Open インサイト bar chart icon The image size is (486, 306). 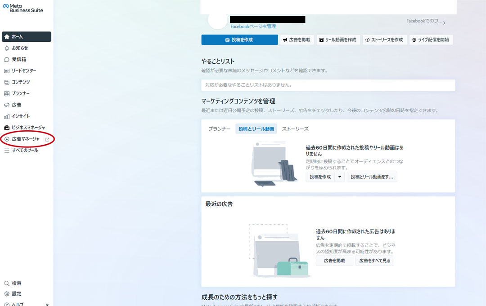tap(7, 116)
